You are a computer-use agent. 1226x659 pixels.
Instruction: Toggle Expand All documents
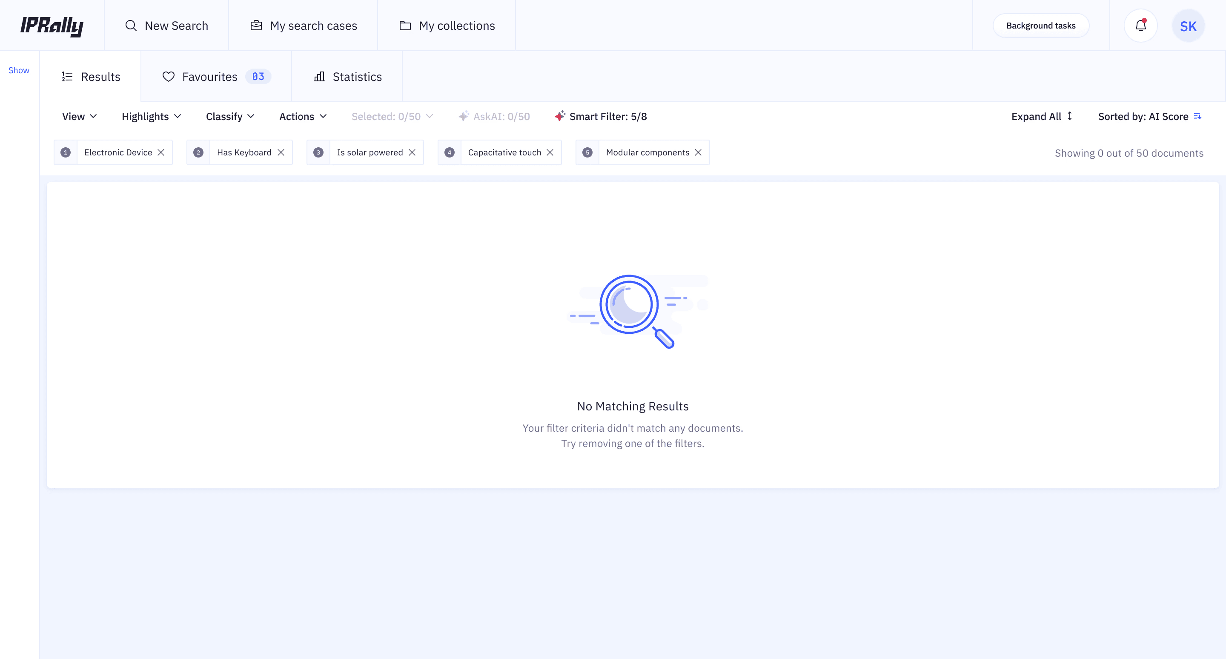(x=1041, y=117)
